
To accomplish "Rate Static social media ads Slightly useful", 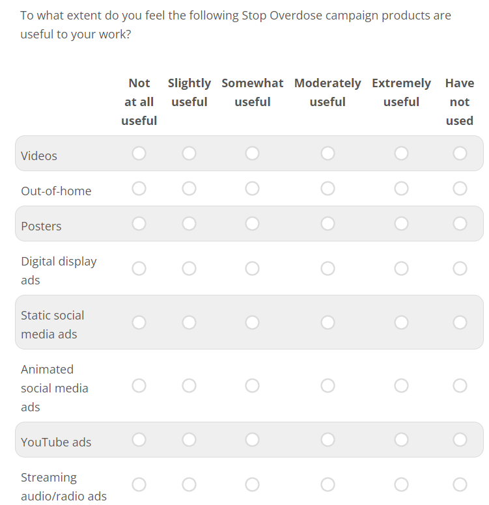I will (189, 322).
